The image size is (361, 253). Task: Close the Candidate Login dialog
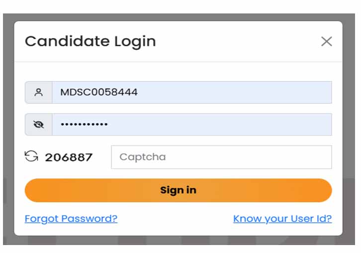[x=326, y=41]
